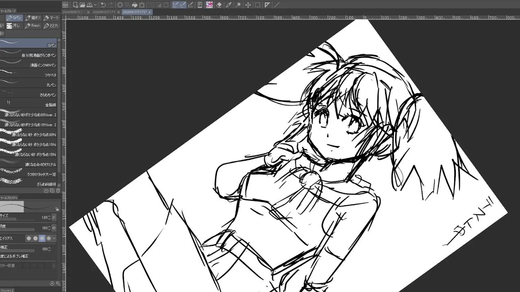520x292 pixels.
Task: Expand the anti-aliasing options dropdown
Action: [54, 238]
